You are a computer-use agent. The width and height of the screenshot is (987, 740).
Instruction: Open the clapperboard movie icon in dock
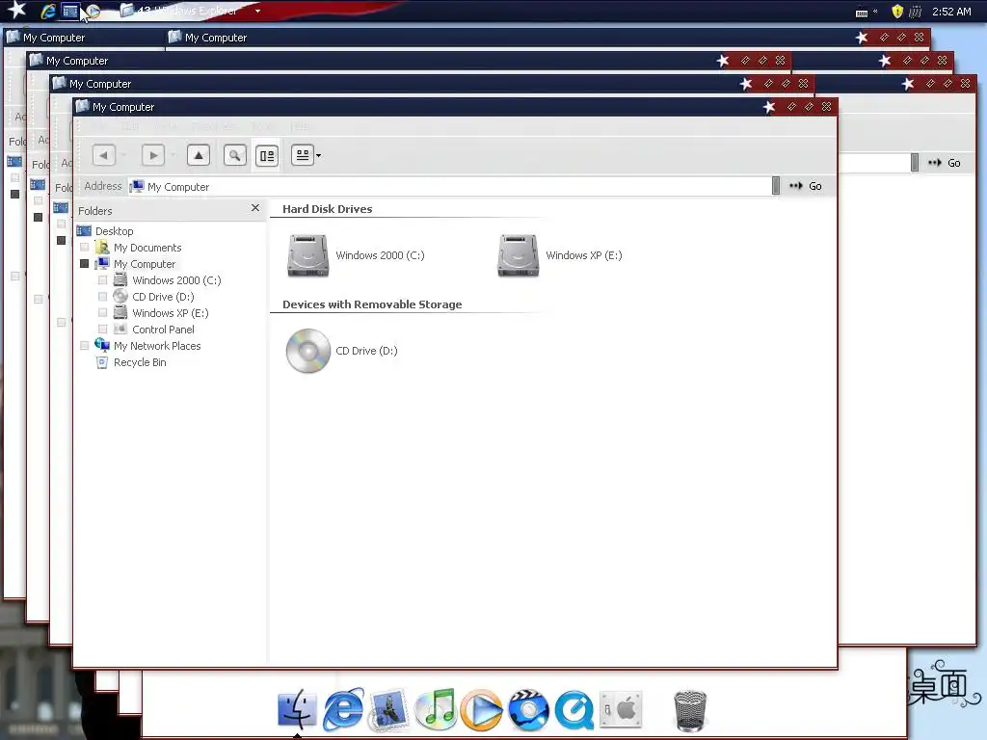[528, 710]
